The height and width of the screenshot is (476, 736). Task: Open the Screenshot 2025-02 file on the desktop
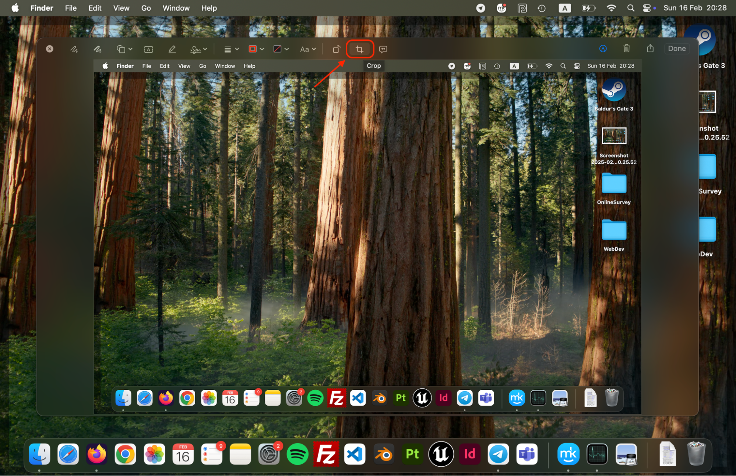(x=614, y=136)
